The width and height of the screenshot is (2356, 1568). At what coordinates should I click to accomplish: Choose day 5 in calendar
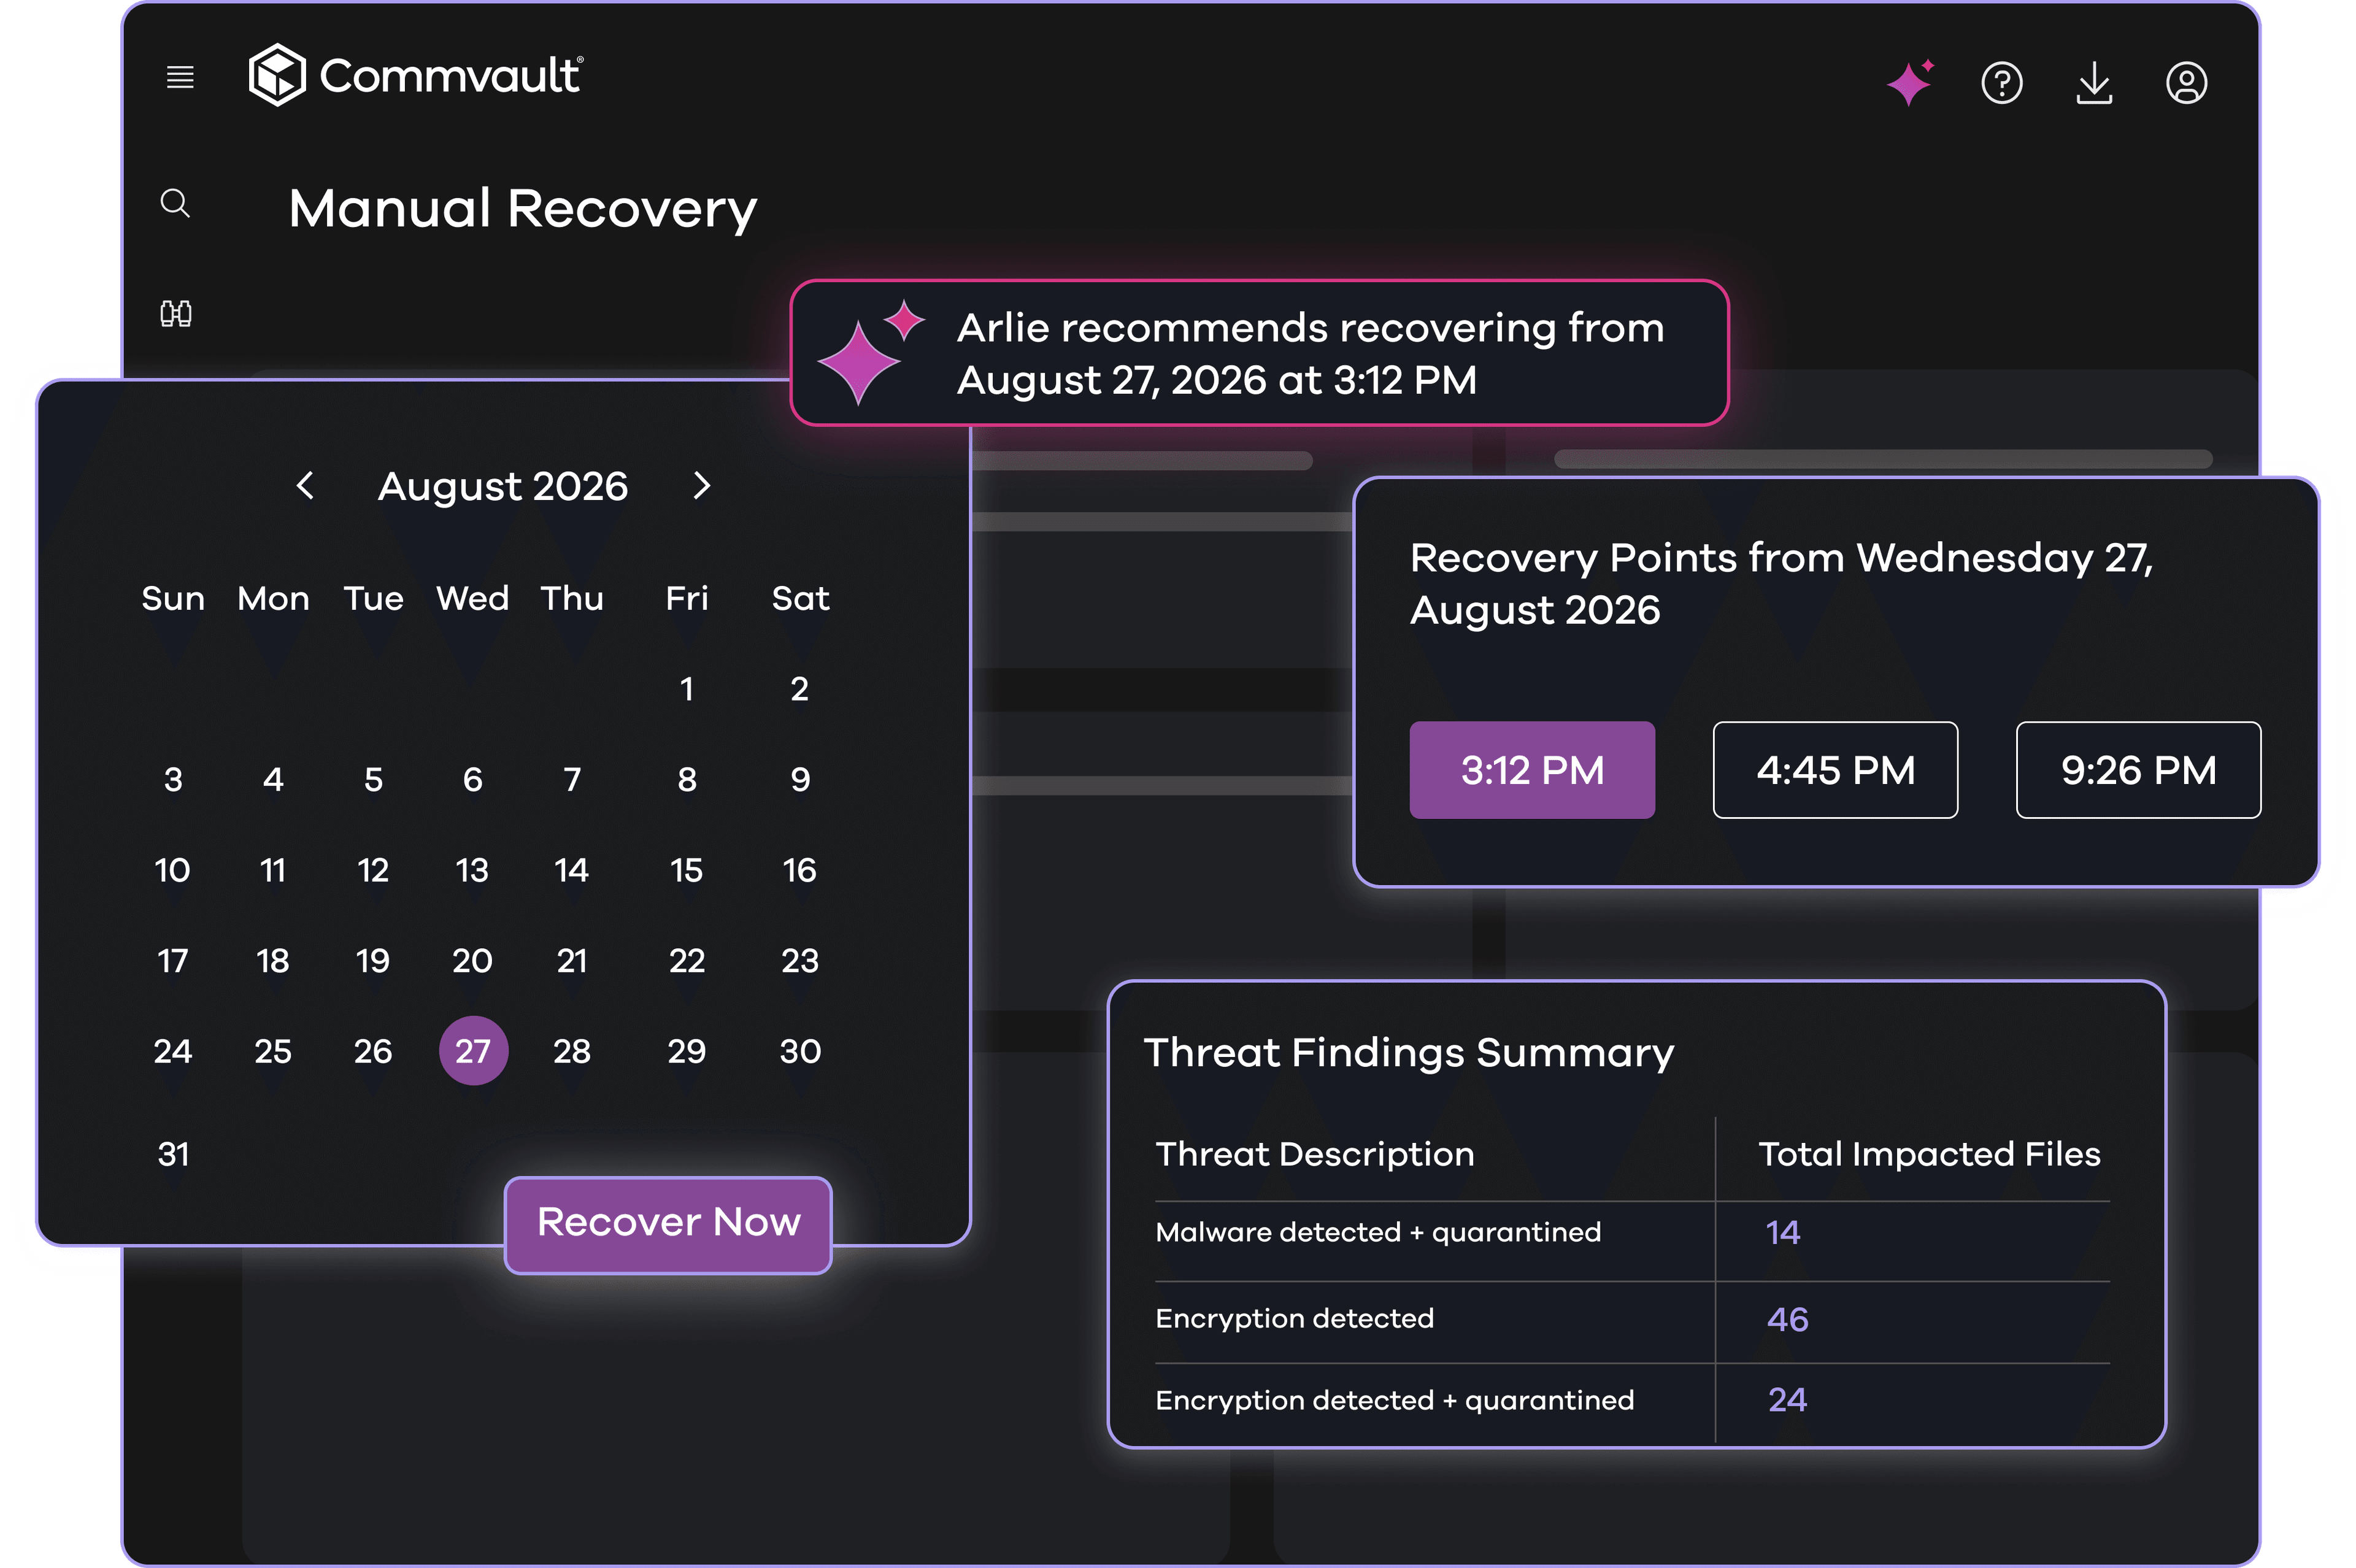[373, 780]
